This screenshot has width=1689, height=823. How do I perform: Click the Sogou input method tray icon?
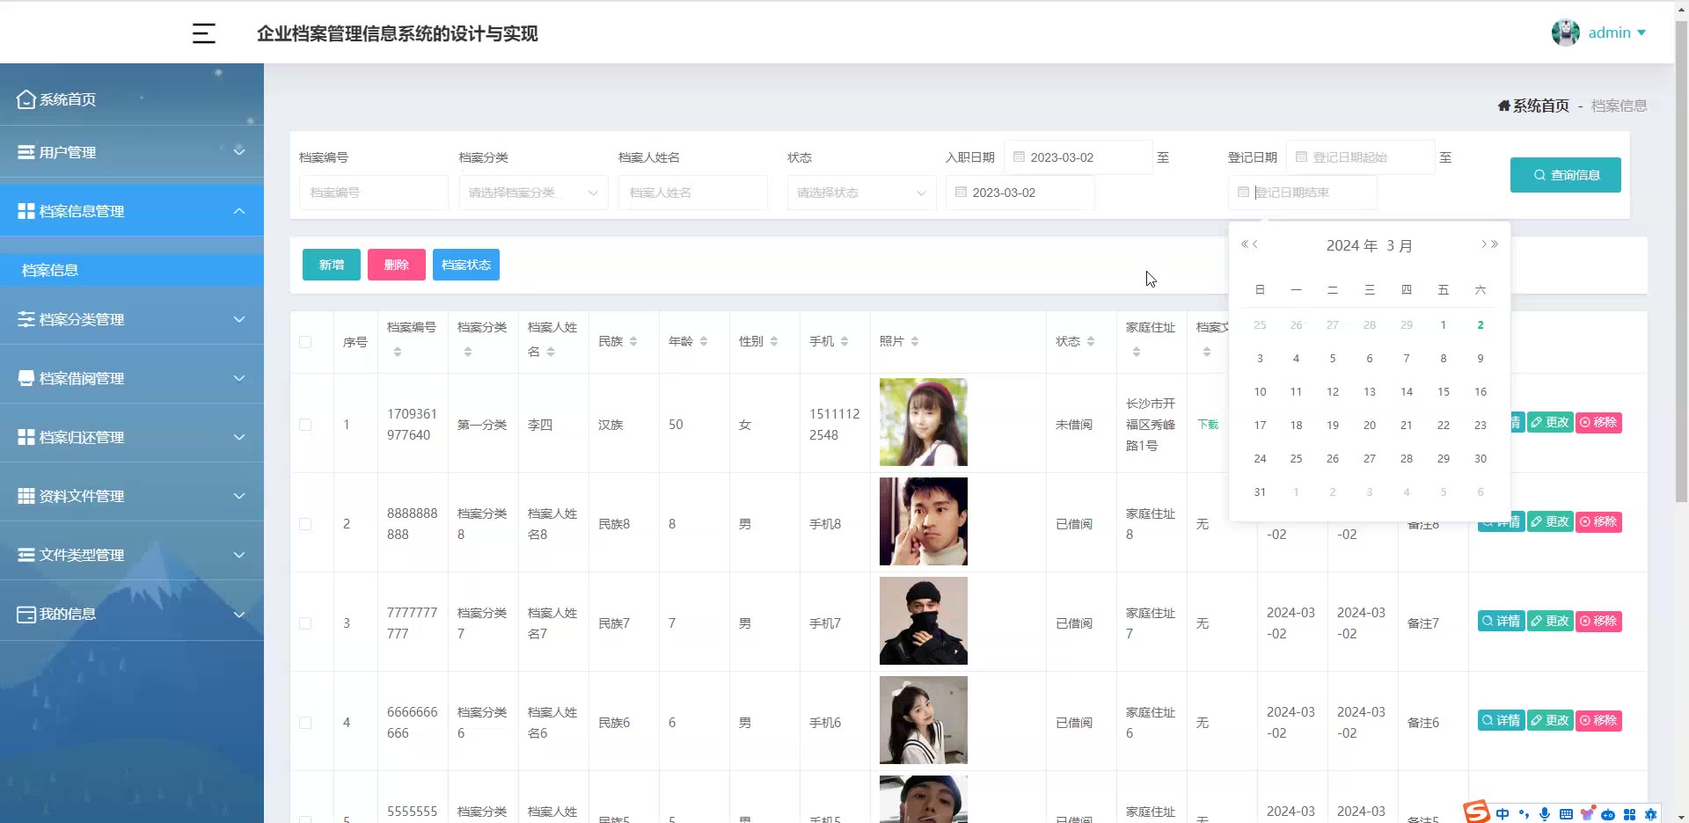coord(1476,812)
